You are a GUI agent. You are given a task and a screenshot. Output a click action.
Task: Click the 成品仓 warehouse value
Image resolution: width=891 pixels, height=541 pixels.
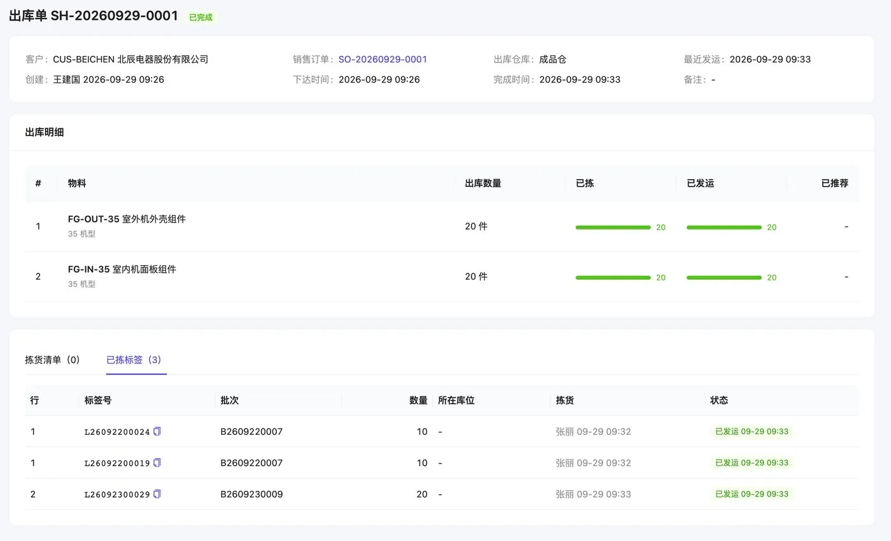tap(552, 59)
